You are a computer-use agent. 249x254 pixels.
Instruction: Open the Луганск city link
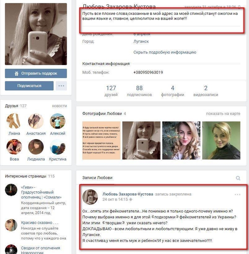(141, 41)
